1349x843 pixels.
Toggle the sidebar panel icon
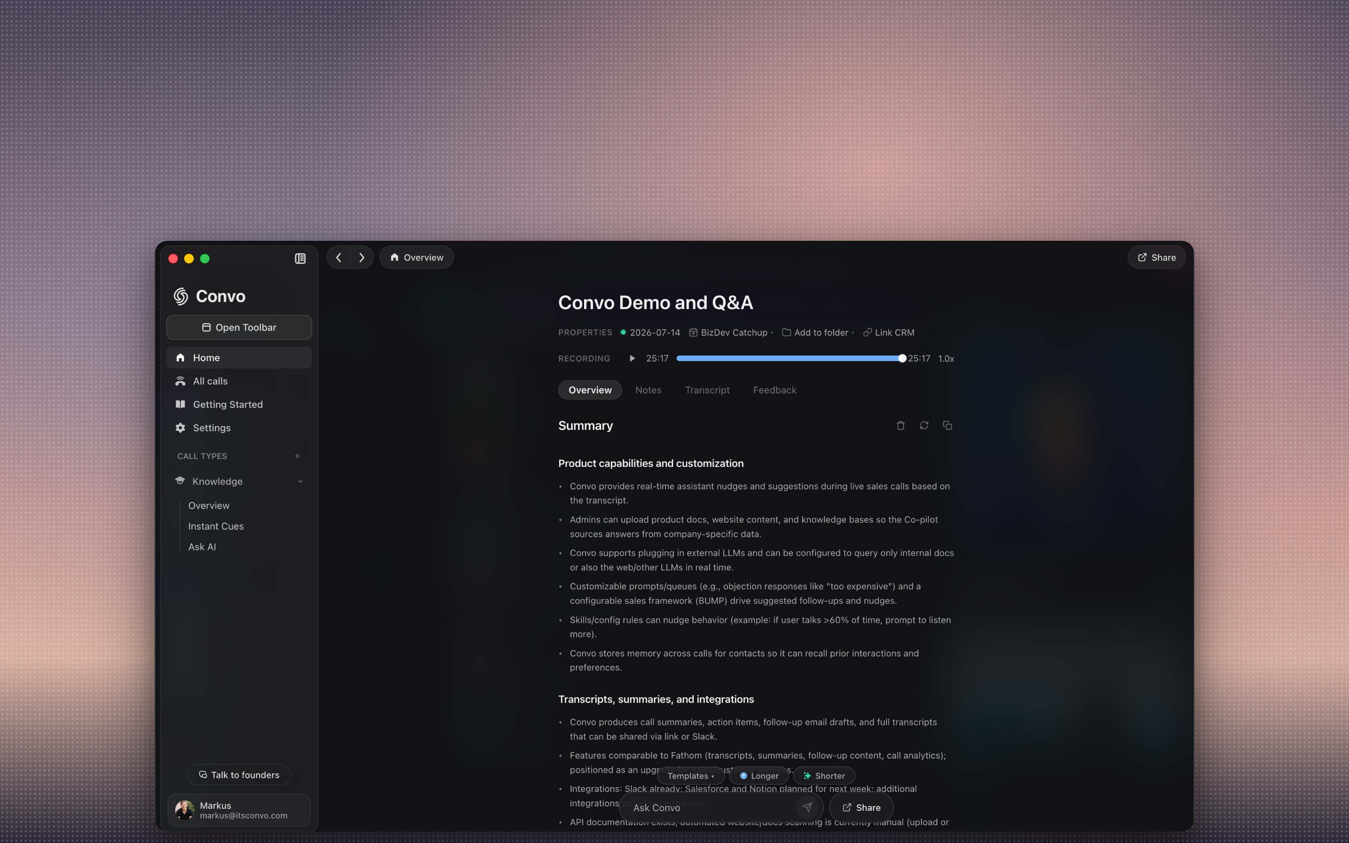(x=300, y=258)
